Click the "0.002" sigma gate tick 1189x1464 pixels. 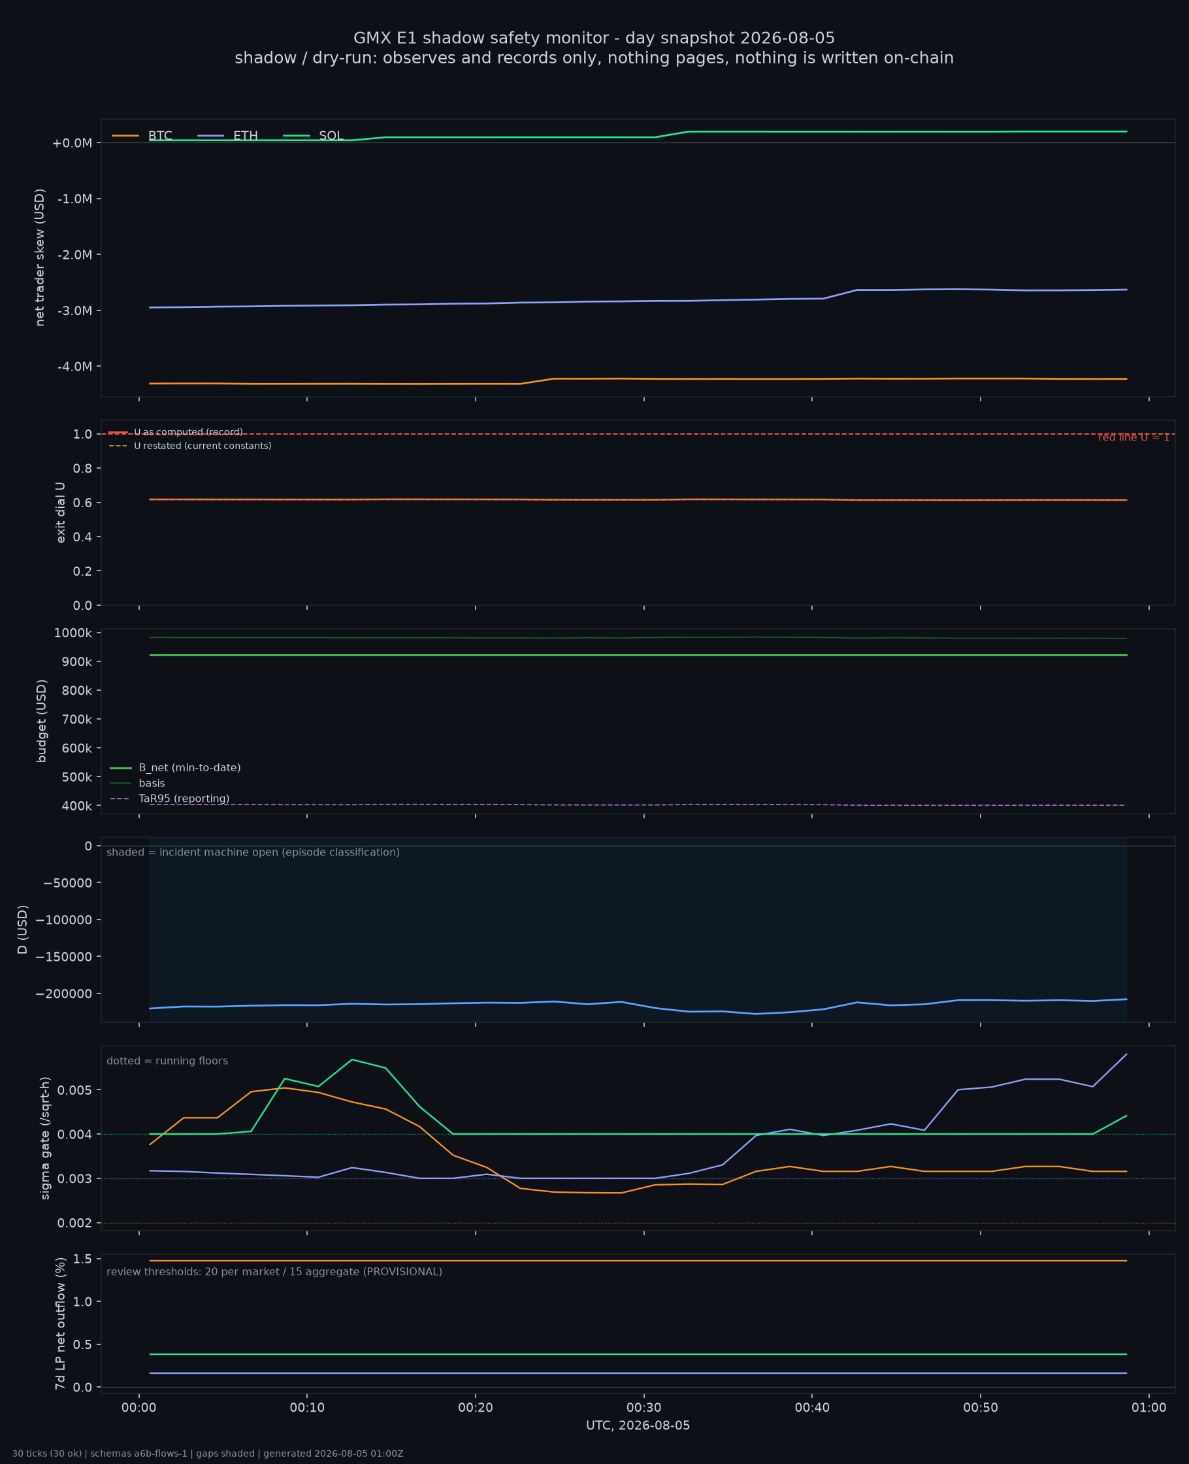click(x=74, y=1223)
